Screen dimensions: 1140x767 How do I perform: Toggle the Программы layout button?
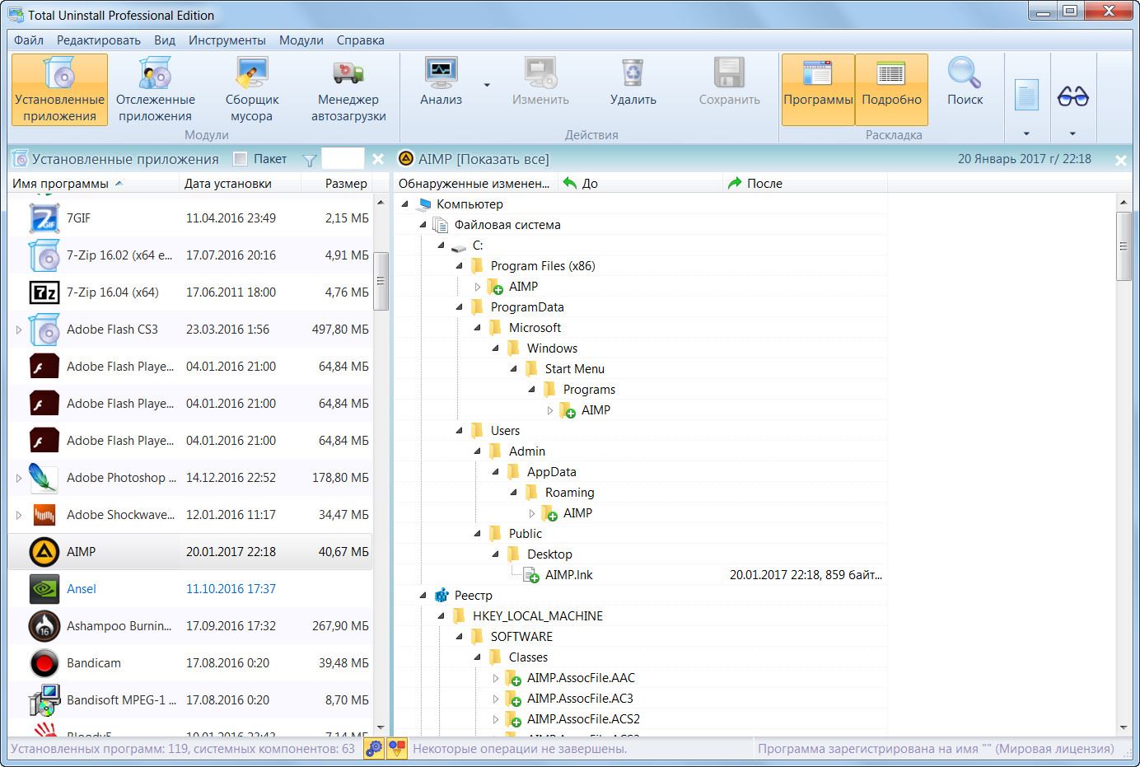click(818, 90)
